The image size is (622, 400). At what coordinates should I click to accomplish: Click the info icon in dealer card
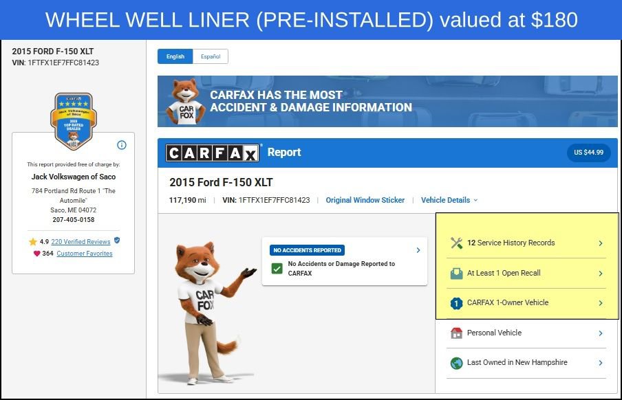tap(122, 145)
